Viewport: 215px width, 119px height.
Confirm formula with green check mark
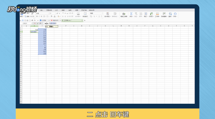38,23
